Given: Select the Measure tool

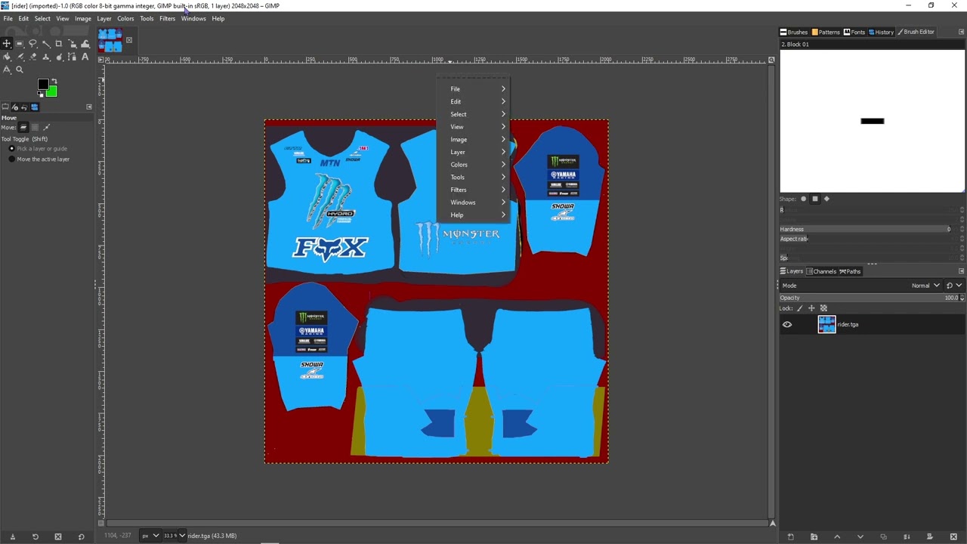Looking at the screenshot, I should coord(7,70).
